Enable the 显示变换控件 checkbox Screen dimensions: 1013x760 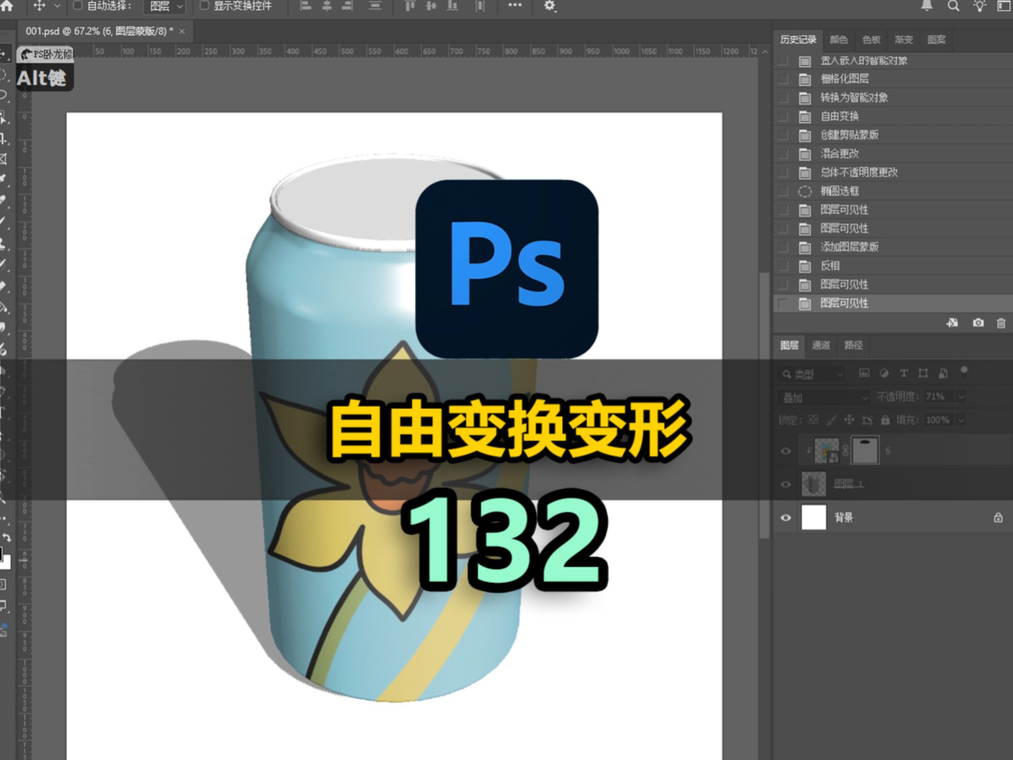coord(205,6)
